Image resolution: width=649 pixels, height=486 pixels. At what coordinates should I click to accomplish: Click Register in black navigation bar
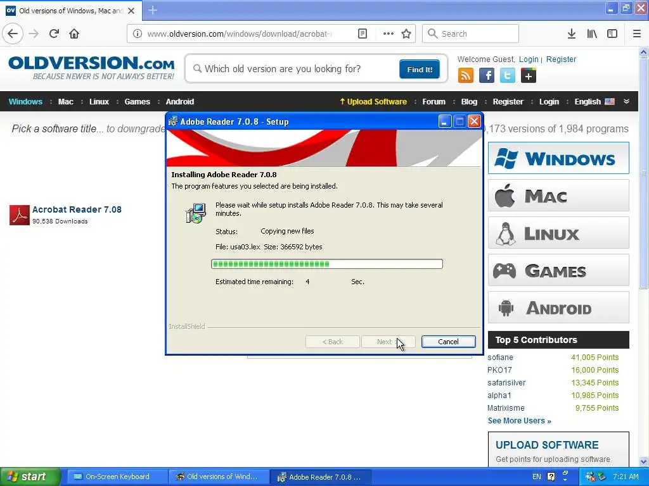coord(508,101)
